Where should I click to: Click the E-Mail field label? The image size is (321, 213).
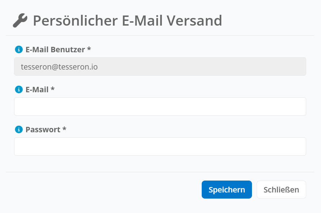click(x=37, y=90)
